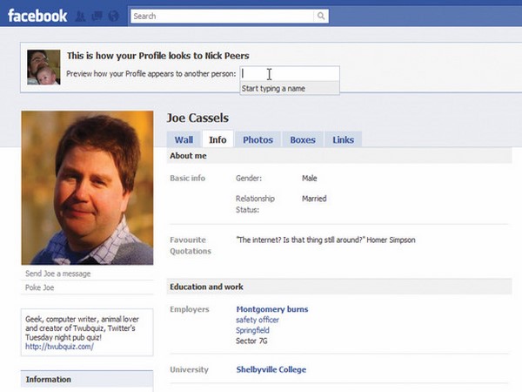522x392 pixels.
Task: Go to the Boxes tab
Action: click(x=303, y=139)
